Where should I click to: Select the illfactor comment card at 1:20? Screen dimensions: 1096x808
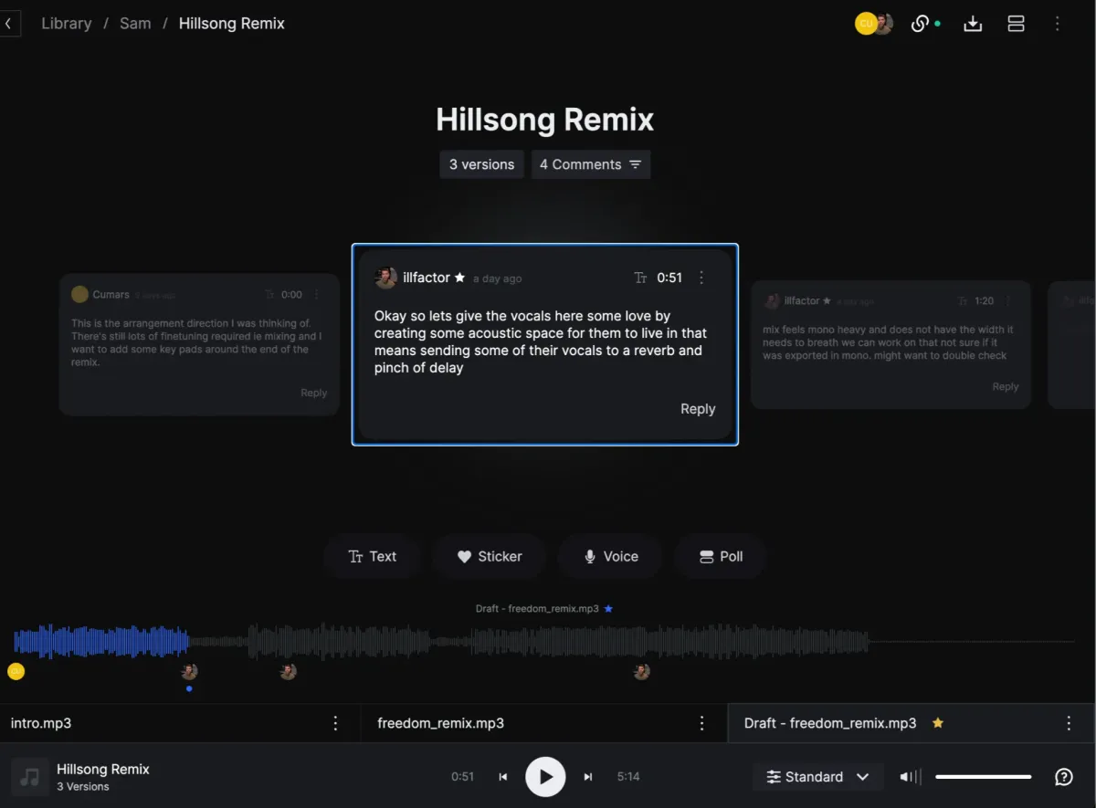click(890, 344)
